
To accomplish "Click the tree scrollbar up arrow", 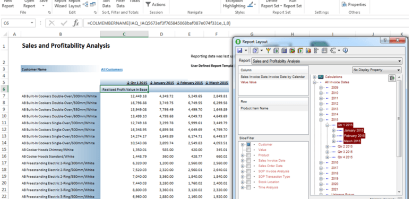I will click(399, 77).
